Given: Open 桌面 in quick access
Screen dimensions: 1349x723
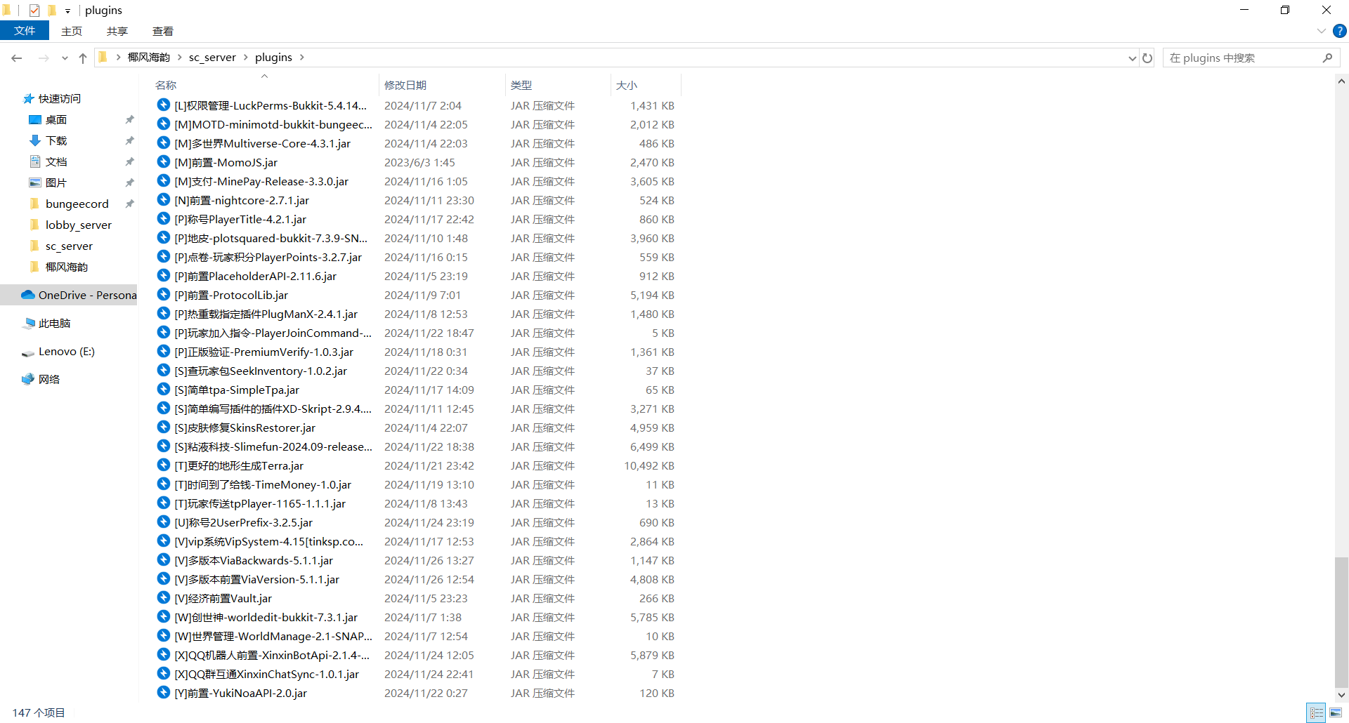Looking at the screenshot, I should pyautogui.click(x=56, y=120).
